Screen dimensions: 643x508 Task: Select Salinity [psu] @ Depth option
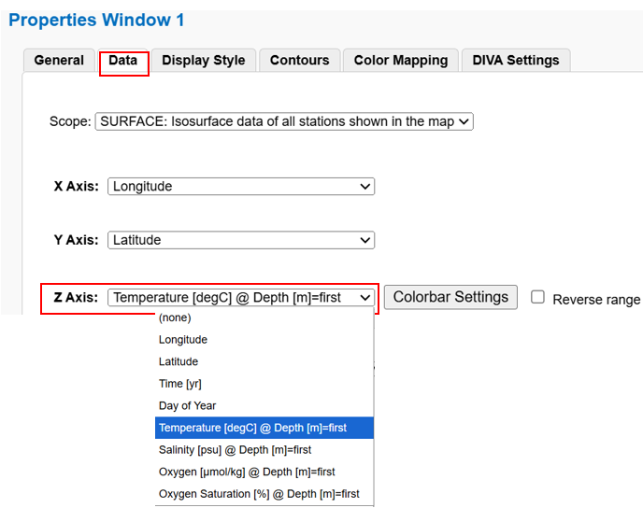pos(235,450)
